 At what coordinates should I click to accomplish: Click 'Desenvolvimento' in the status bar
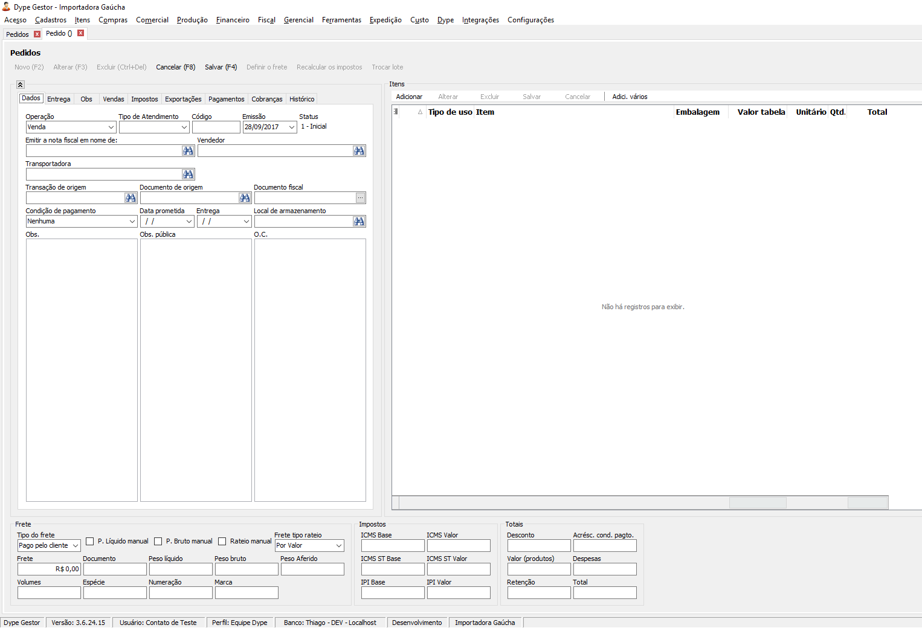[x=417, y=623]
